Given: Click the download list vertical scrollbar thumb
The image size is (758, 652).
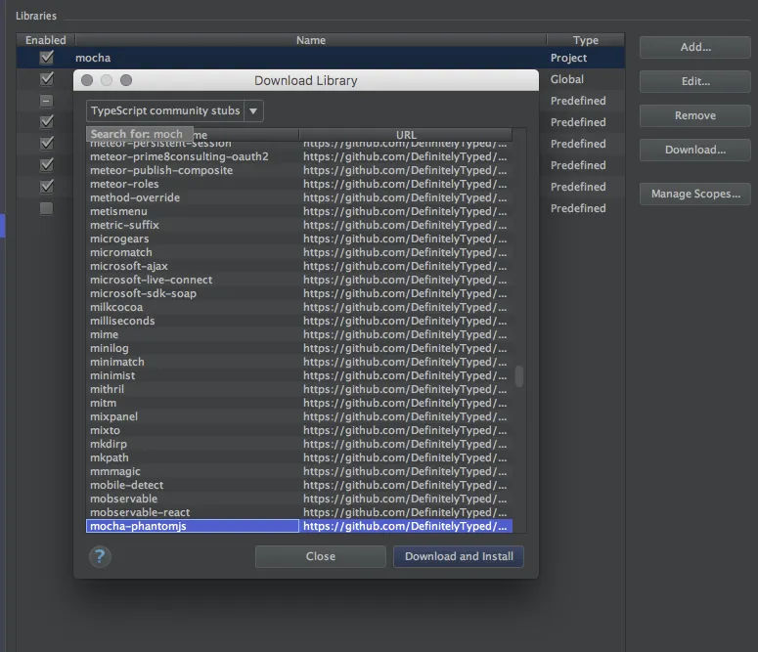Looking at the screenshot, I should (519, 376).
